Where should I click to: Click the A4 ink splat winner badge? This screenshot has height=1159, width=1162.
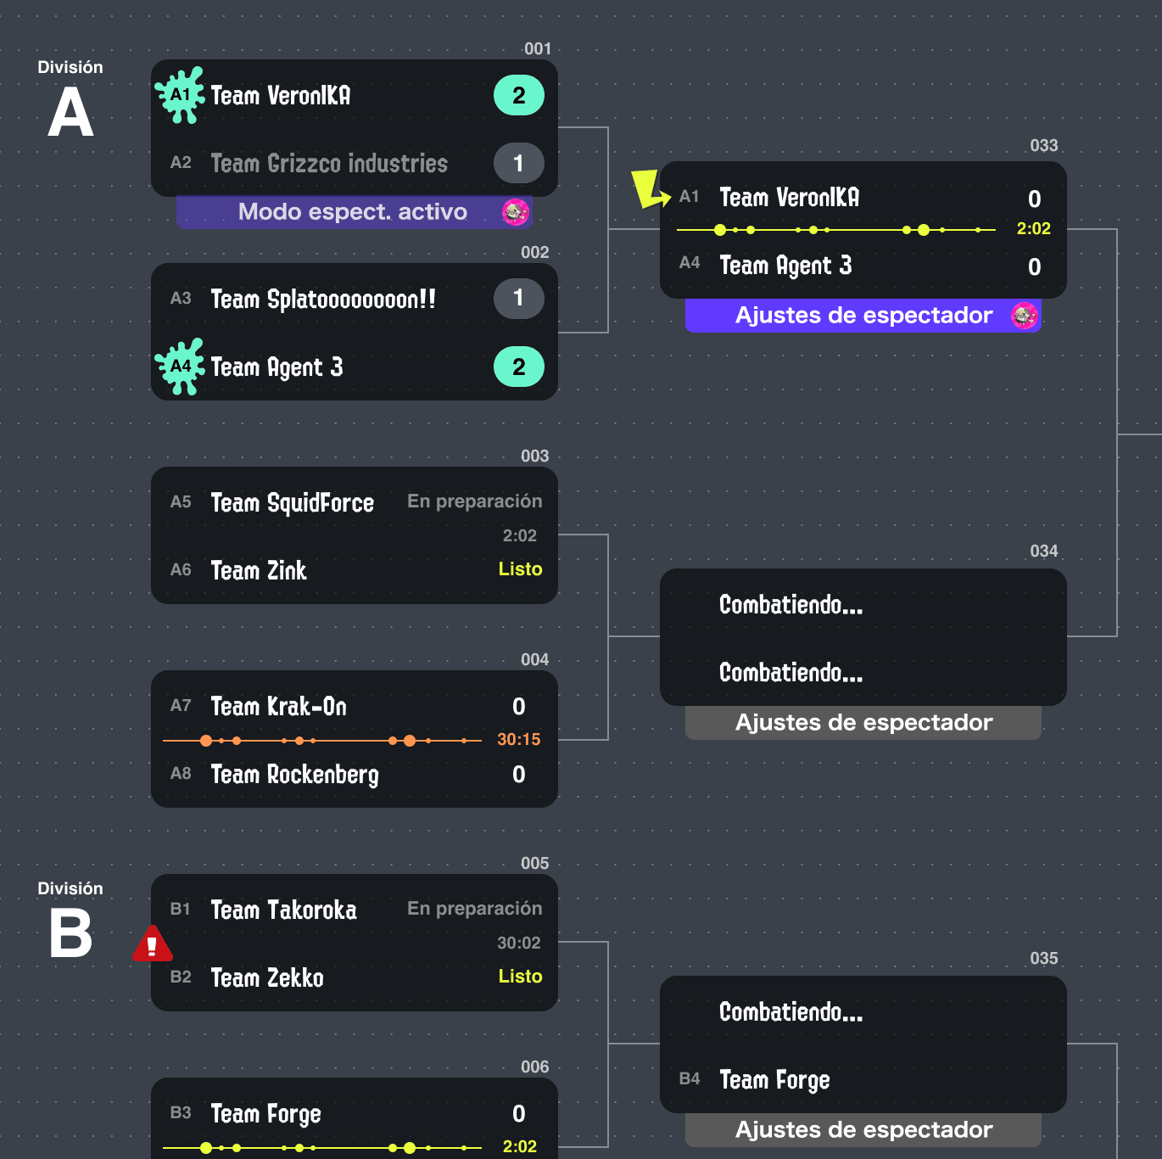click(x=180, y=367)
